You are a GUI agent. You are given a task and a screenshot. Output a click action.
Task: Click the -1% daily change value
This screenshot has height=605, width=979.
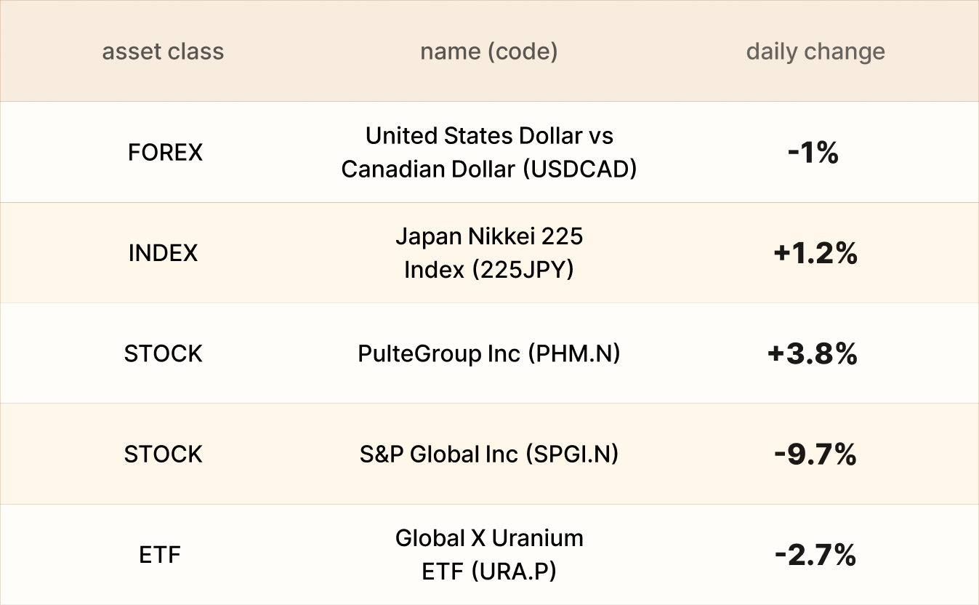point(813,153)
